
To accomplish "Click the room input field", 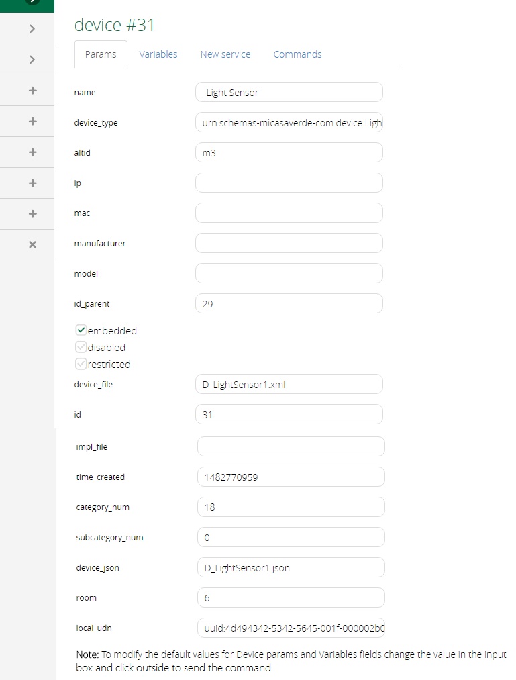I will click(x=291, y=598).
